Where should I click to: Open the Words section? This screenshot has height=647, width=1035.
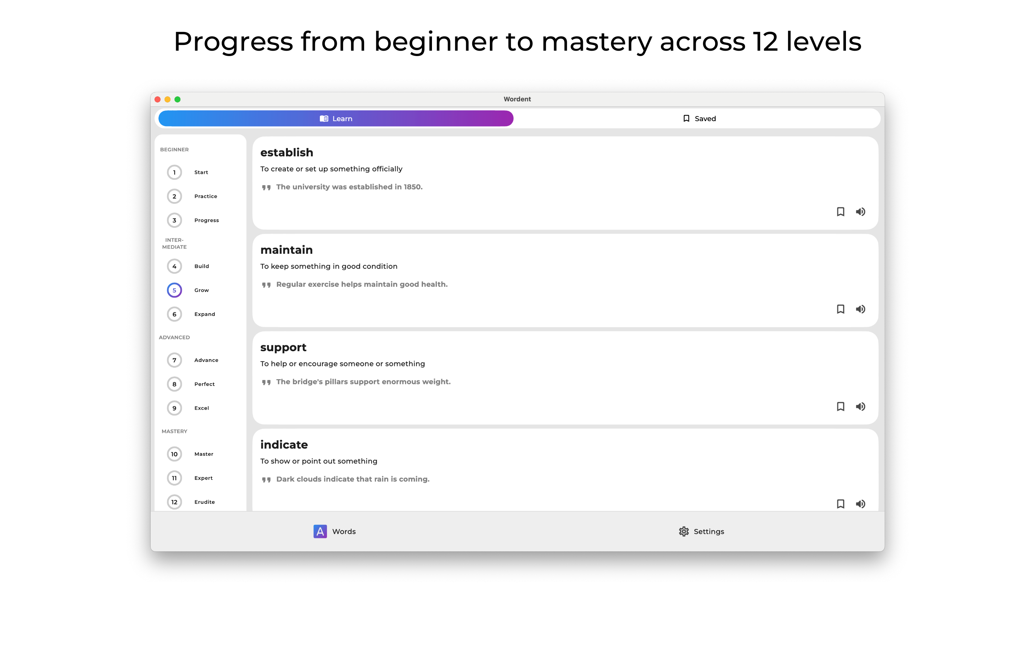pyautogui.click(x=335, y=532)
